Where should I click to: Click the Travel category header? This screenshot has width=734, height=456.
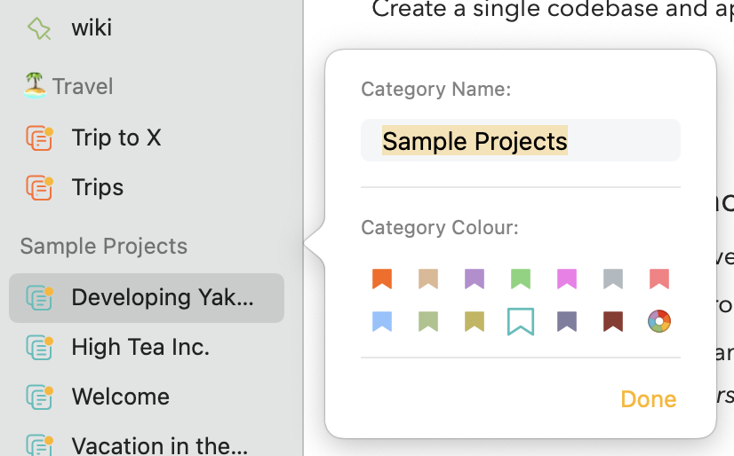click(68, 86)
